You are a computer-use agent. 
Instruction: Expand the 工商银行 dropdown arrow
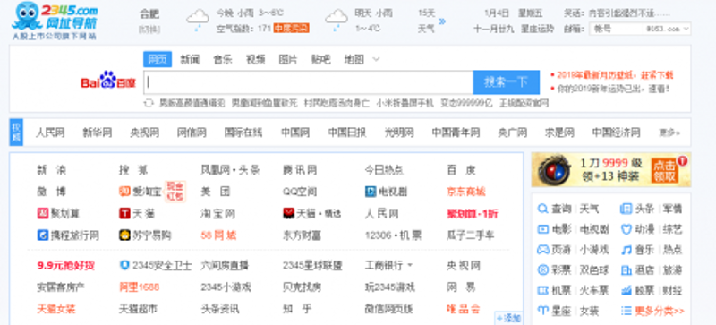409,265
